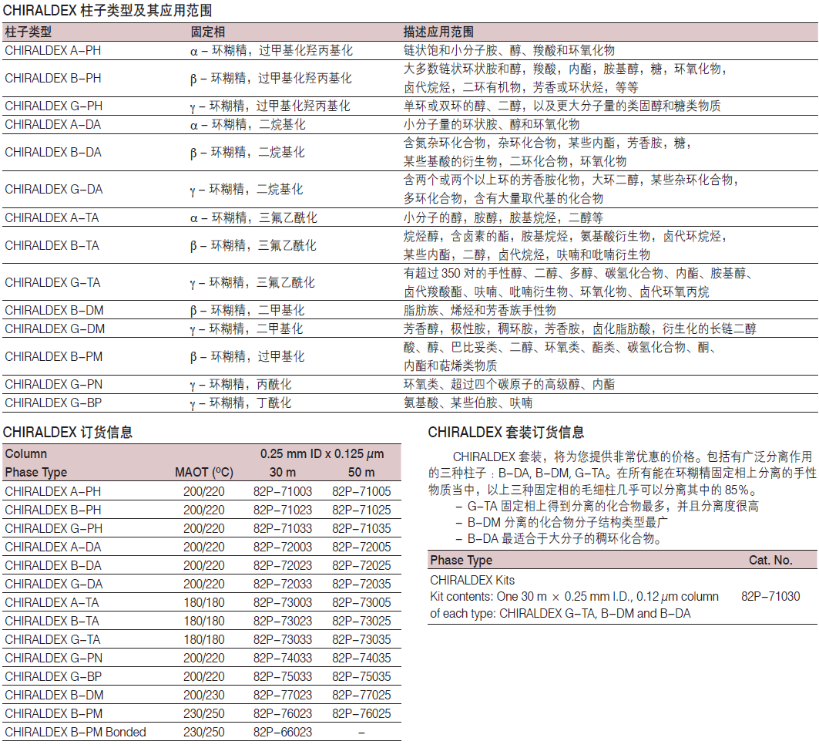Click the text "链状饱和小分子胺、醇、羧酸和环氧化物"
Image resolution: width=819 pixels, height=748 pixels.
pyautogui.click(x=509, y=51)
